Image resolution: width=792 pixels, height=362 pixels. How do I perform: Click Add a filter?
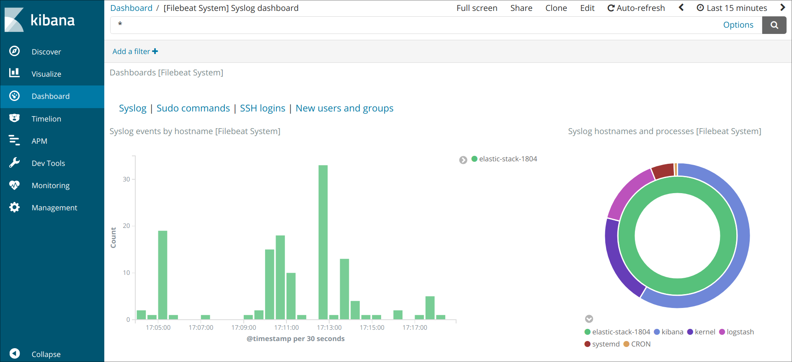pyautogui.click(x=135, y=51)
